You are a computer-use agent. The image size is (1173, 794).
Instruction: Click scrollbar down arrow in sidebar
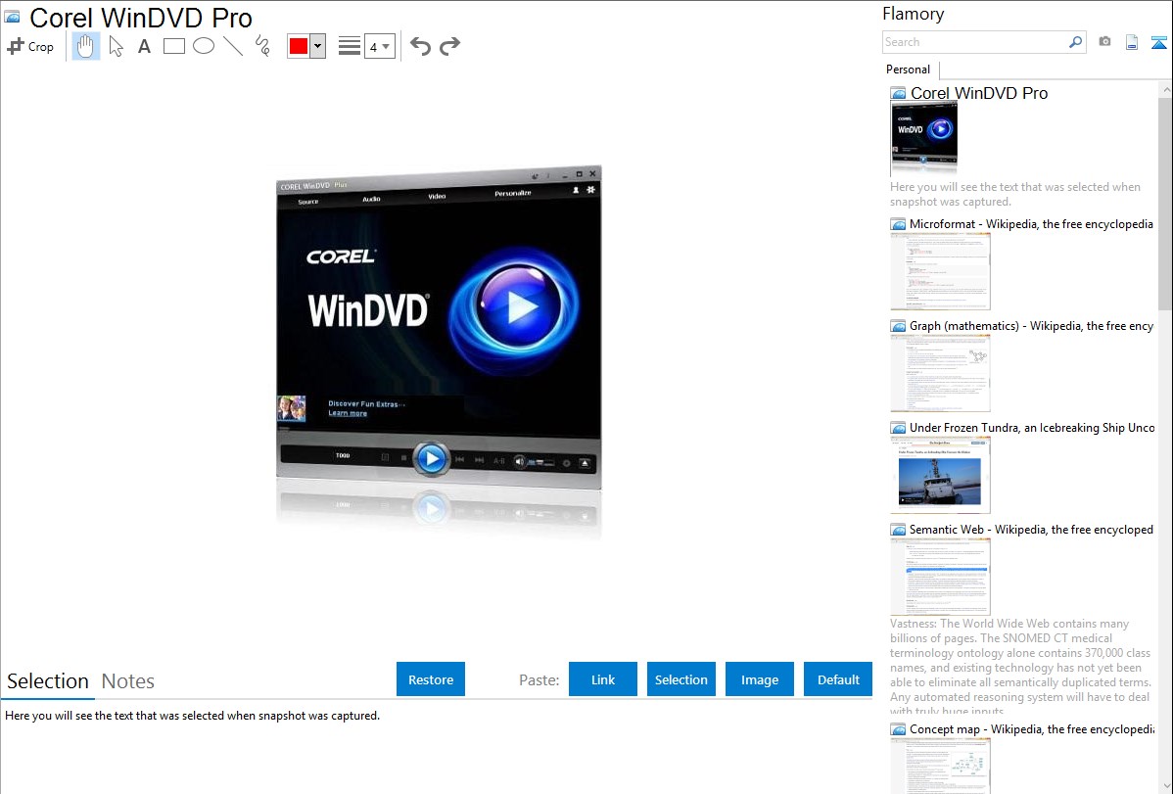coord(1165,786)
